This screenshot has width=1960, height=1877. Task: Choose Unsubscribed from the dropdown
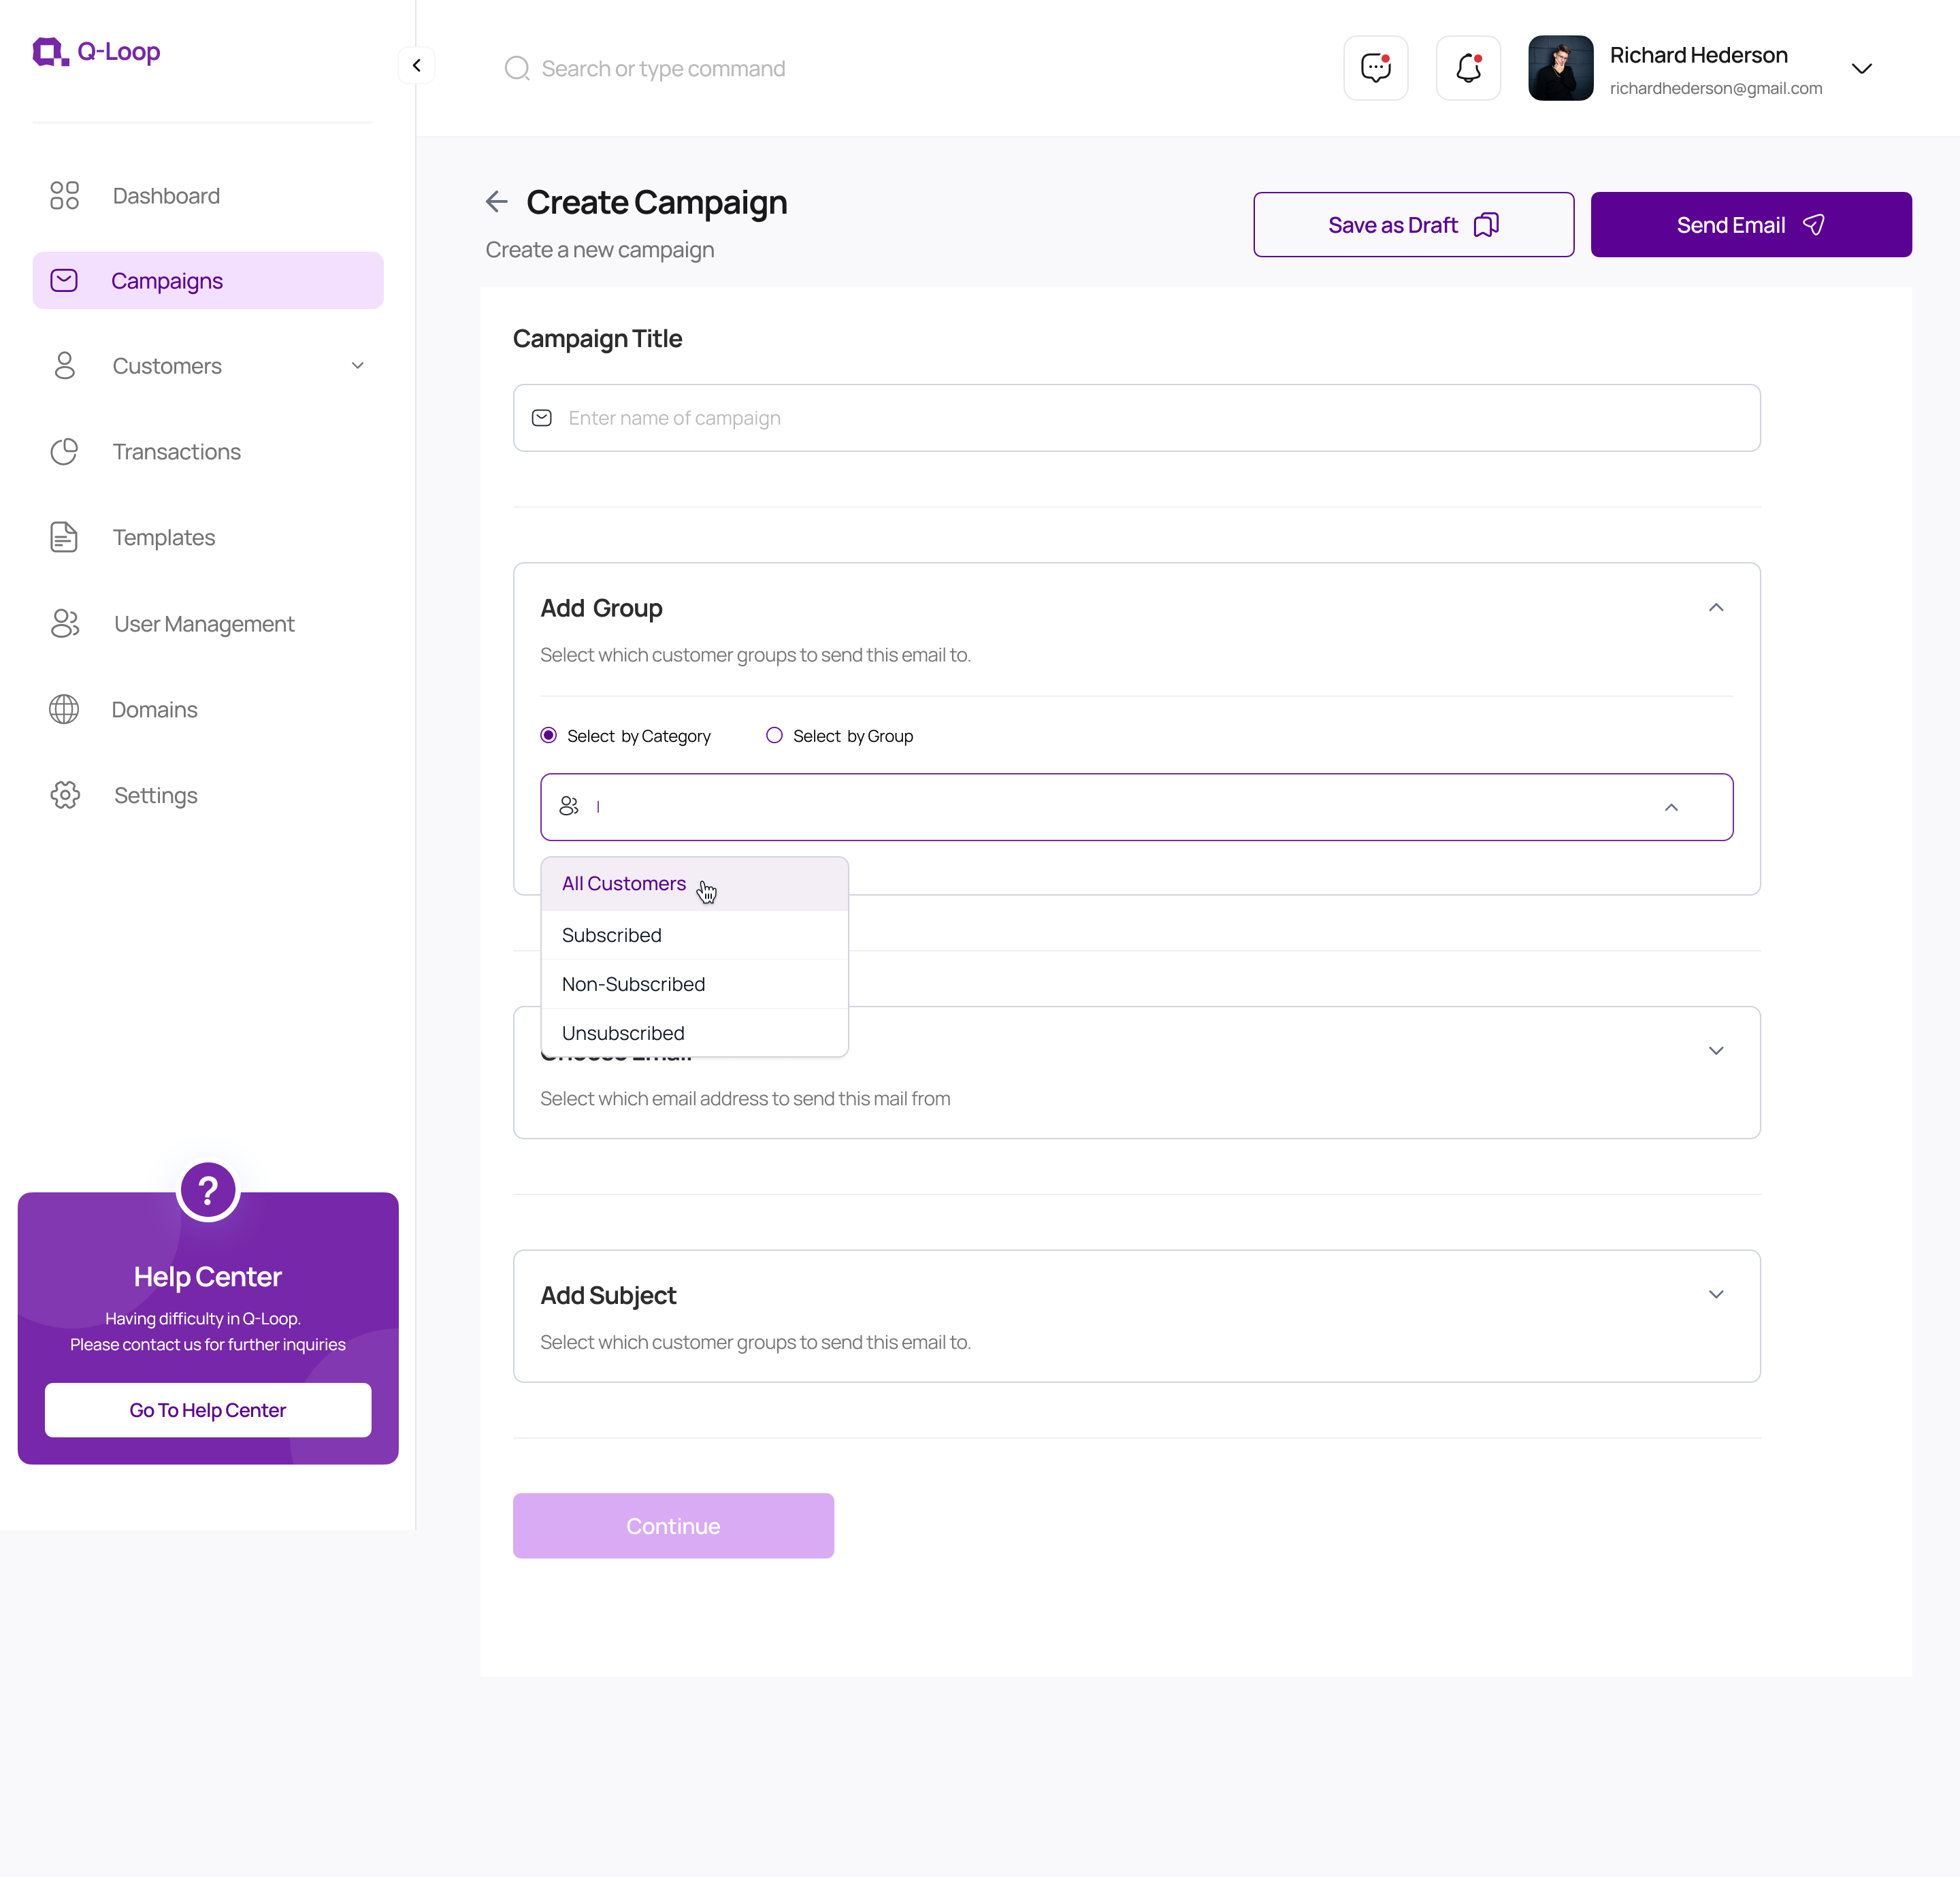coord(694,1033)
